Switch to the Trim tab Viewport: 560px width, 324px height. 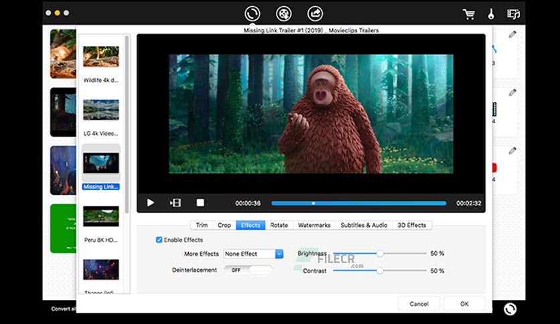(202, 225)
